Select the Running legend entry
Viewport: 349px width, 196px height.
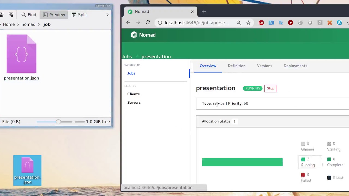point(310,162)
